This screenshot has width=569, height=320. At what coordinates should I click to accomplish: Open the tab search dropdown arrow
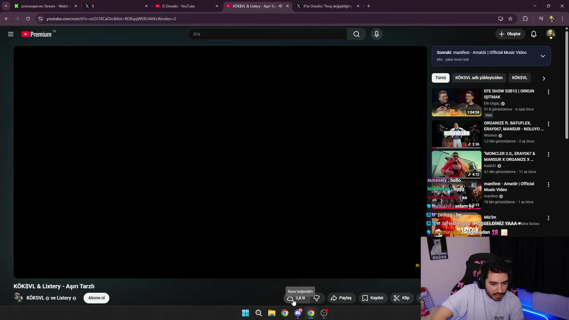coord(6,6)
